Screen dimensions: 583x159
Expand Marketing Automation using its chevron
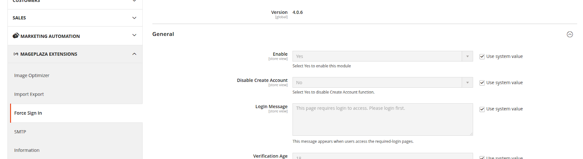coord(134,35)
